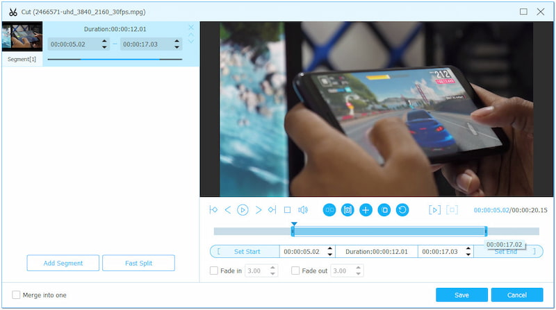Click the Add Segment button
Screen dimensions: 556x310
pyautogui.click(x=63, y=263)
